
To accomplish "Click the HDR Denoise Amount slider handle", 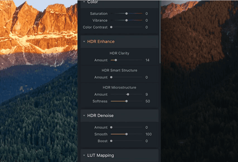I will click(x=111, y=127).
